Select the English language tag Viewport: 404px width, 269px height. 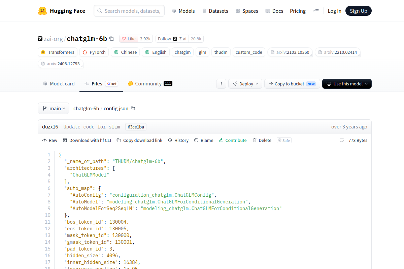click(156, 52)
